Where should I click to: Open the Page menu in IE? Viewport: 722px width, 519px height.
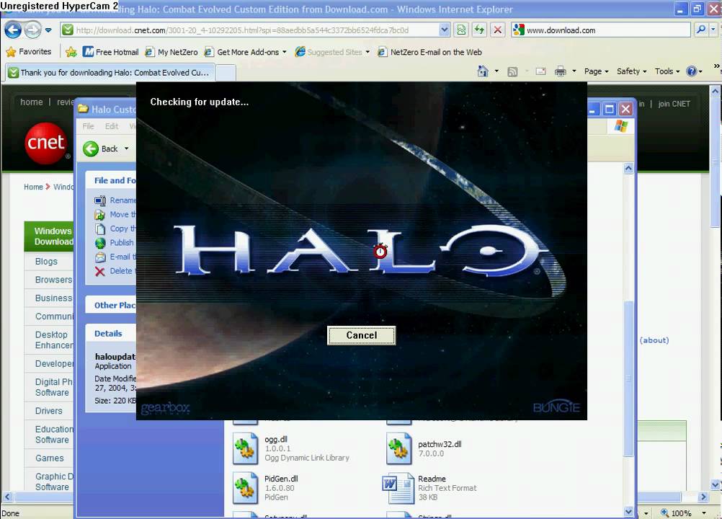coord(597,71)
